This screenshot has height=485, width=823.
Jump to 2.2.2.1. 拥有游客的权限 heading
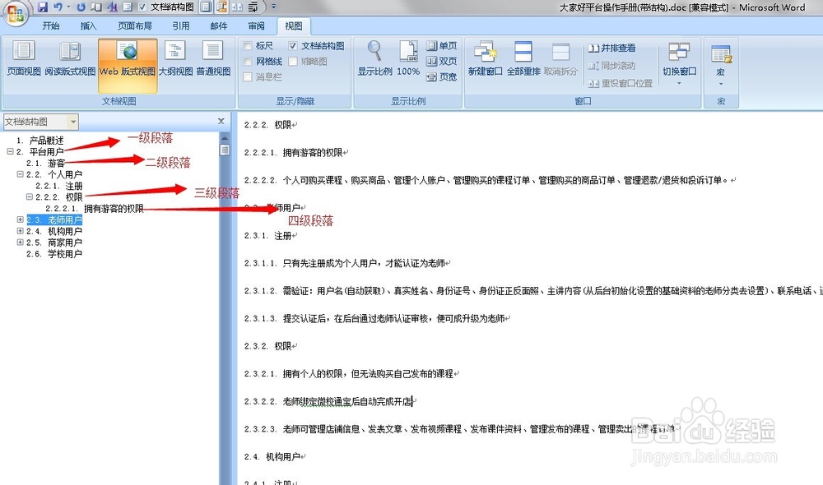pos(95,208)
